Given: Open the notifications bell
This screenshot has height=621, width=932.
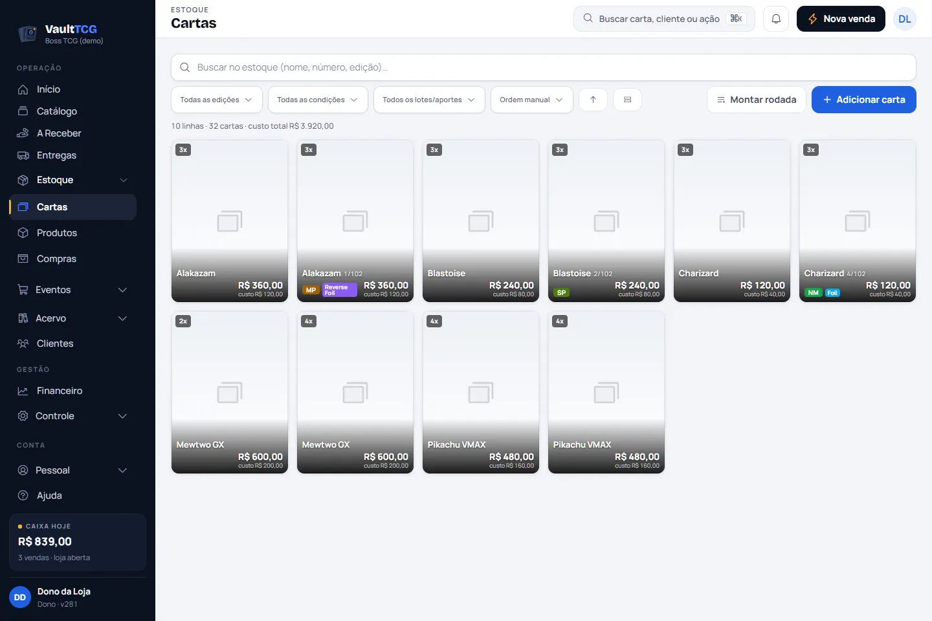Looking at the screenshot, I should [x=776, y=19].
